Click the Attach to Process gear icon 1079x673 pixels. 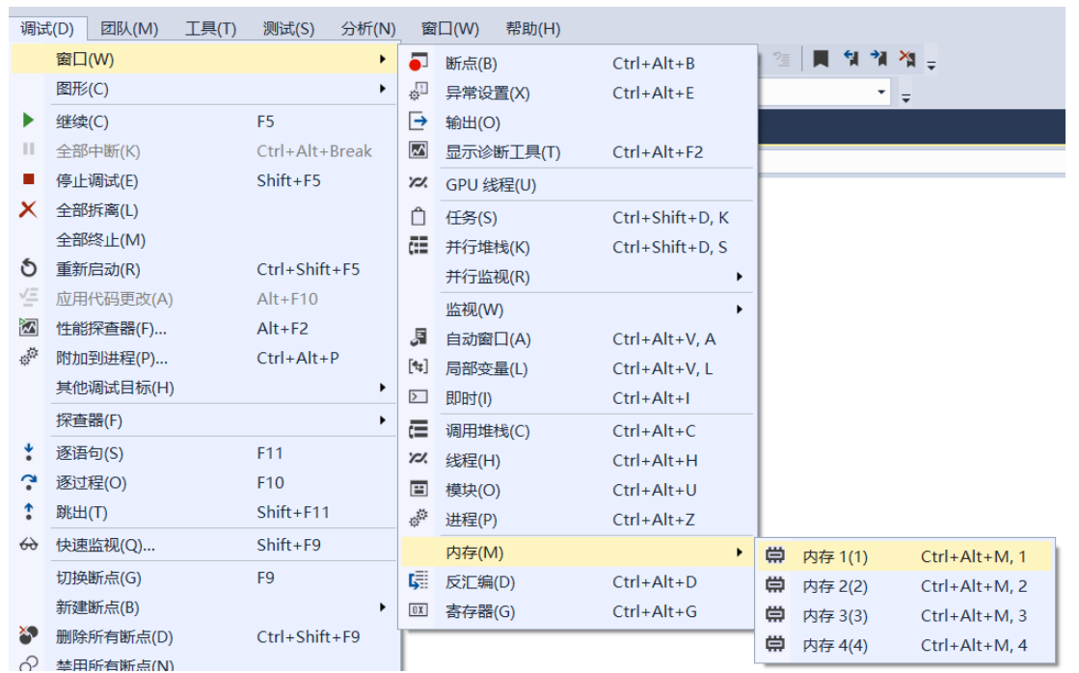(28, 357)
